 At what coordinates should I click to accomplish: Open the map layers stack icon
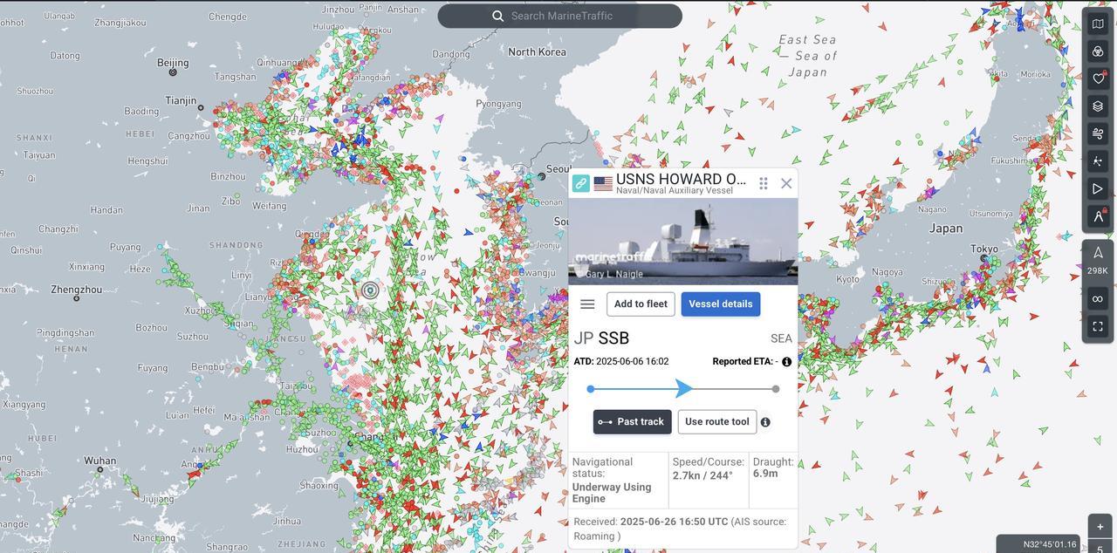point(1098,106)
